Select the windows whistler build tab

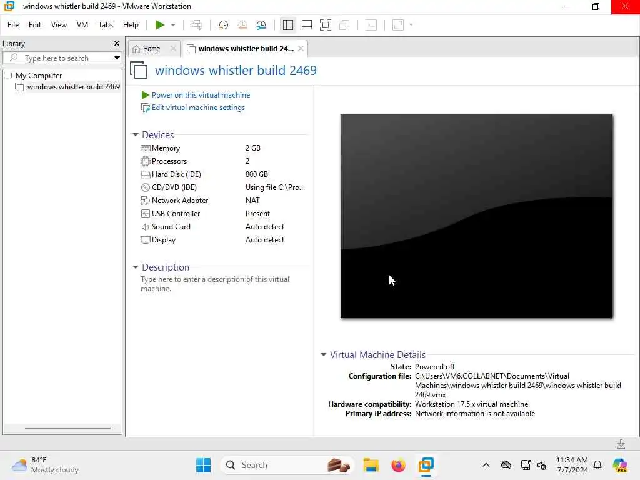pos(241,49)
